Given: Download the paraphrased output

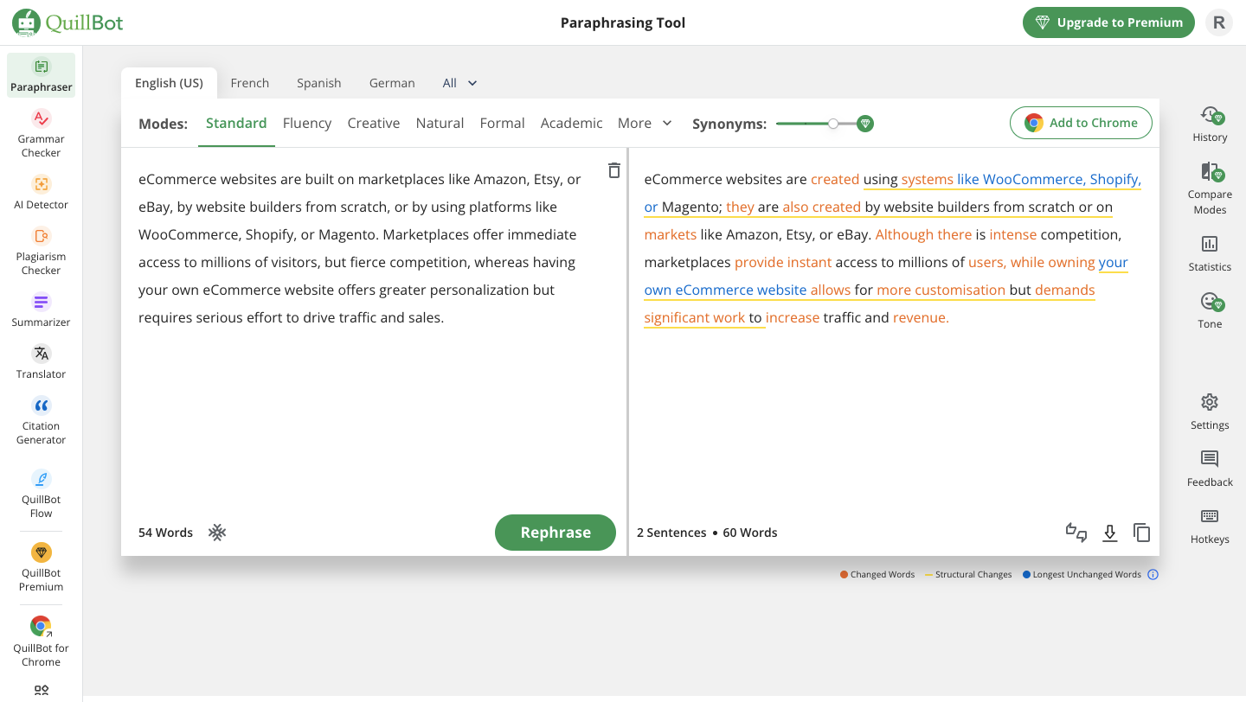Looking at the screenshot, I should [1110, 533].
